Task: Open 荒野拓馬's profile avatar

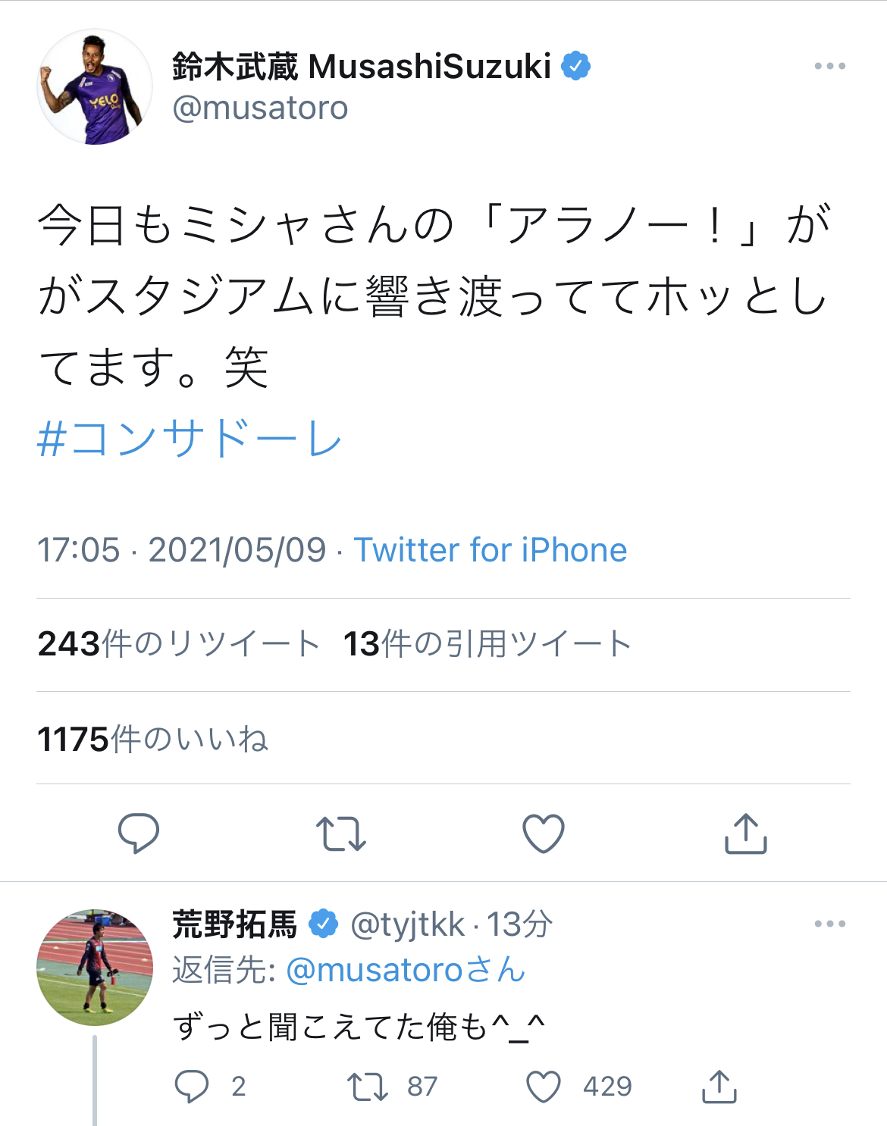Action: [94, 967]
